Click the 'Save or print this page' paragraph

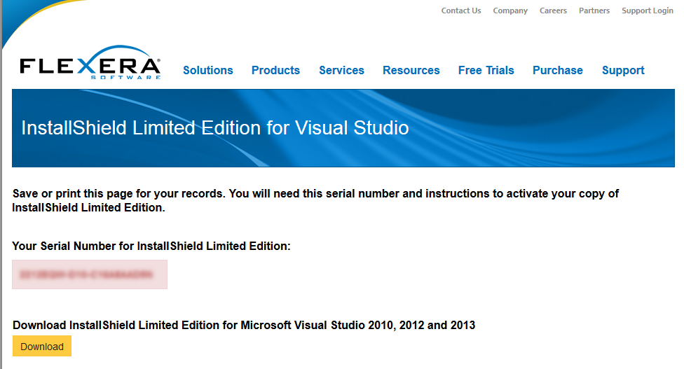click(315, 200)
